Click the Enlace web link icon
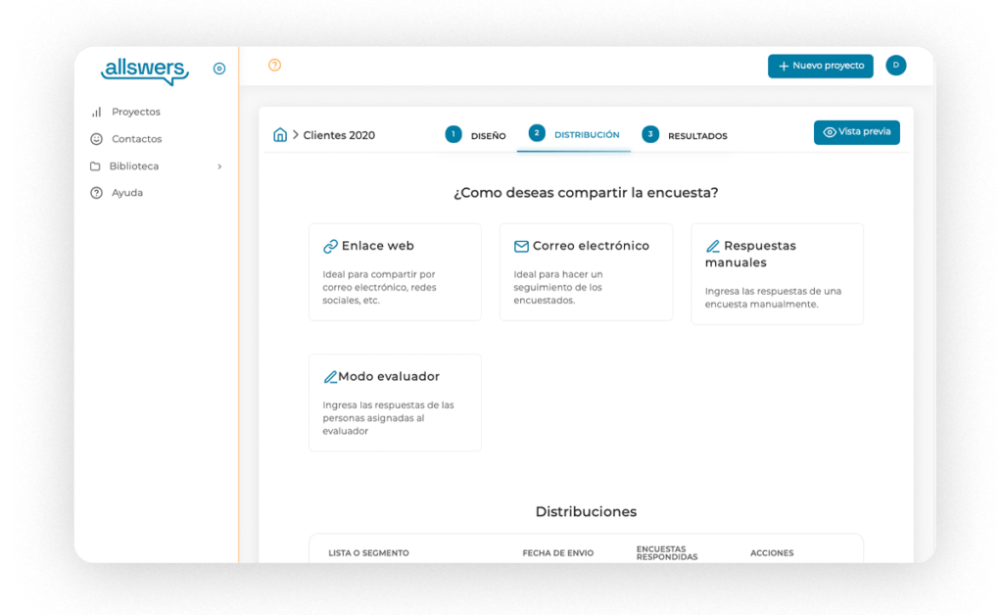The image size is (1003, 615). pos(330,246)
